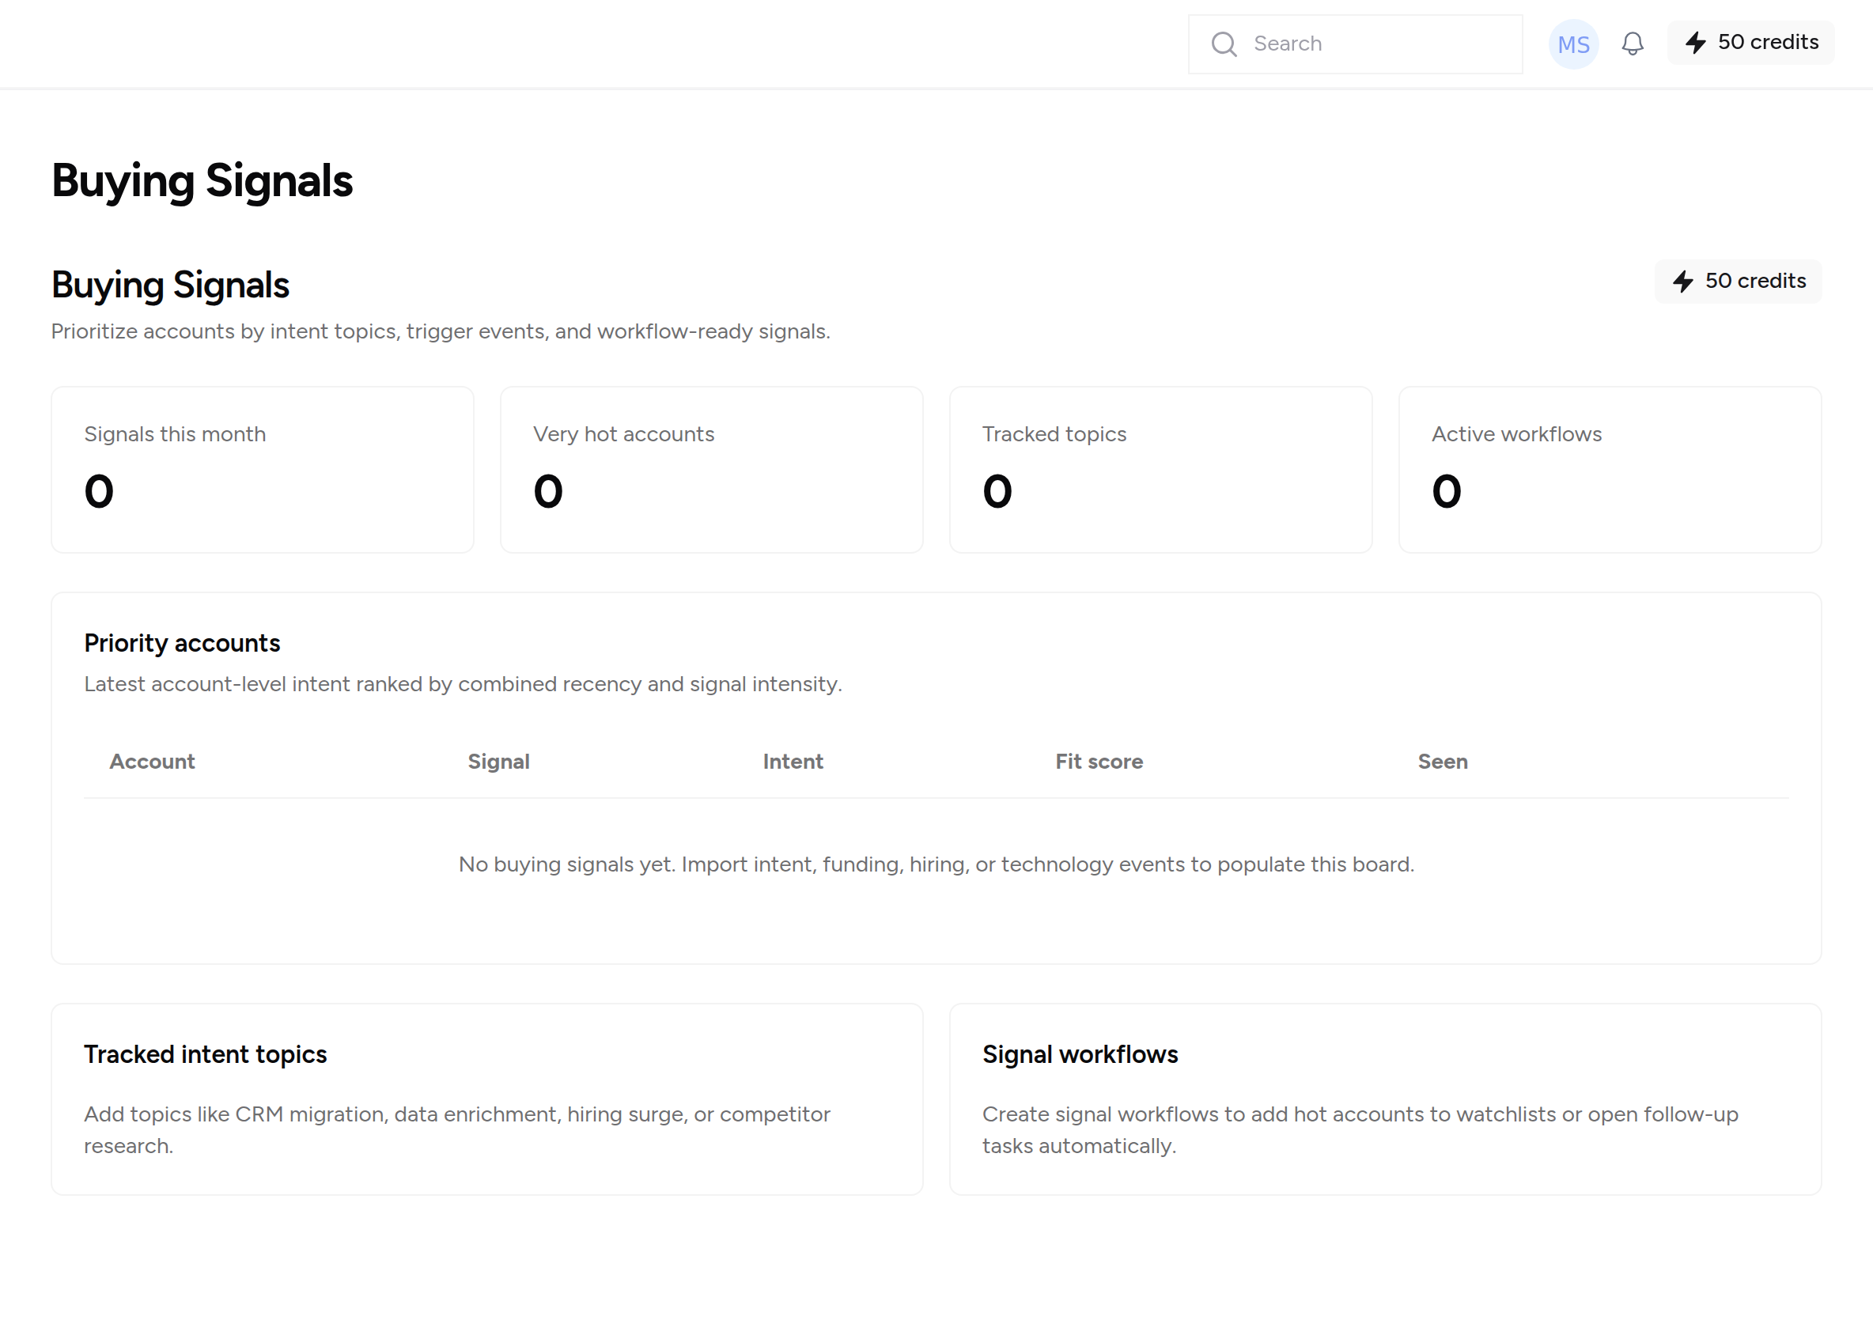
Task: Click the lightning bolt in header credits
Action: pyautogui.click(x=1695, y=43)
